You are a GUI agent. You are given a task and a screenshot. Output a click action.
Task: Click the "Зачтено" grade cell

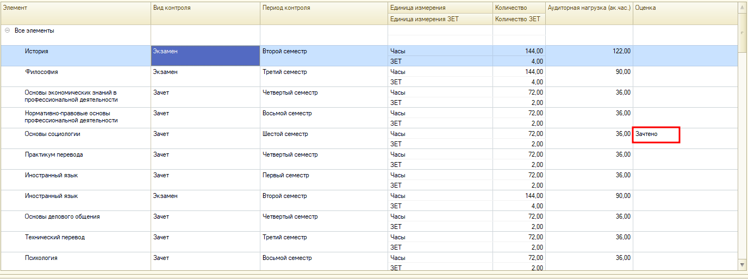tap(656, 134)
